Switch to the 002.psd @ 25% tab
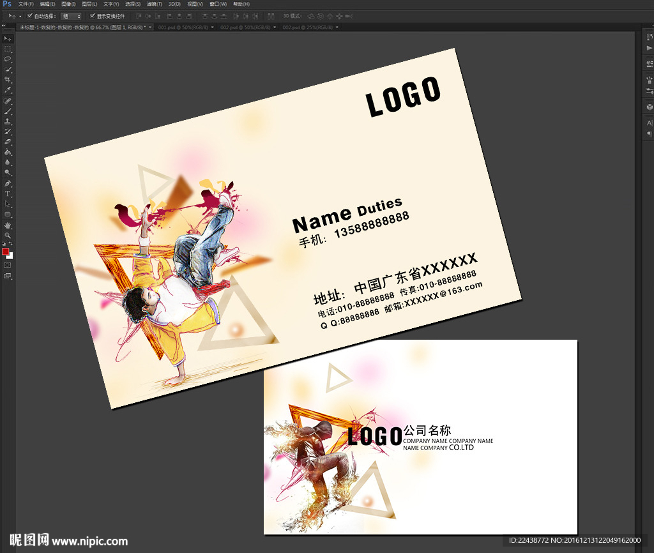This screenshot has width=654, height=553. coord(307,27)
